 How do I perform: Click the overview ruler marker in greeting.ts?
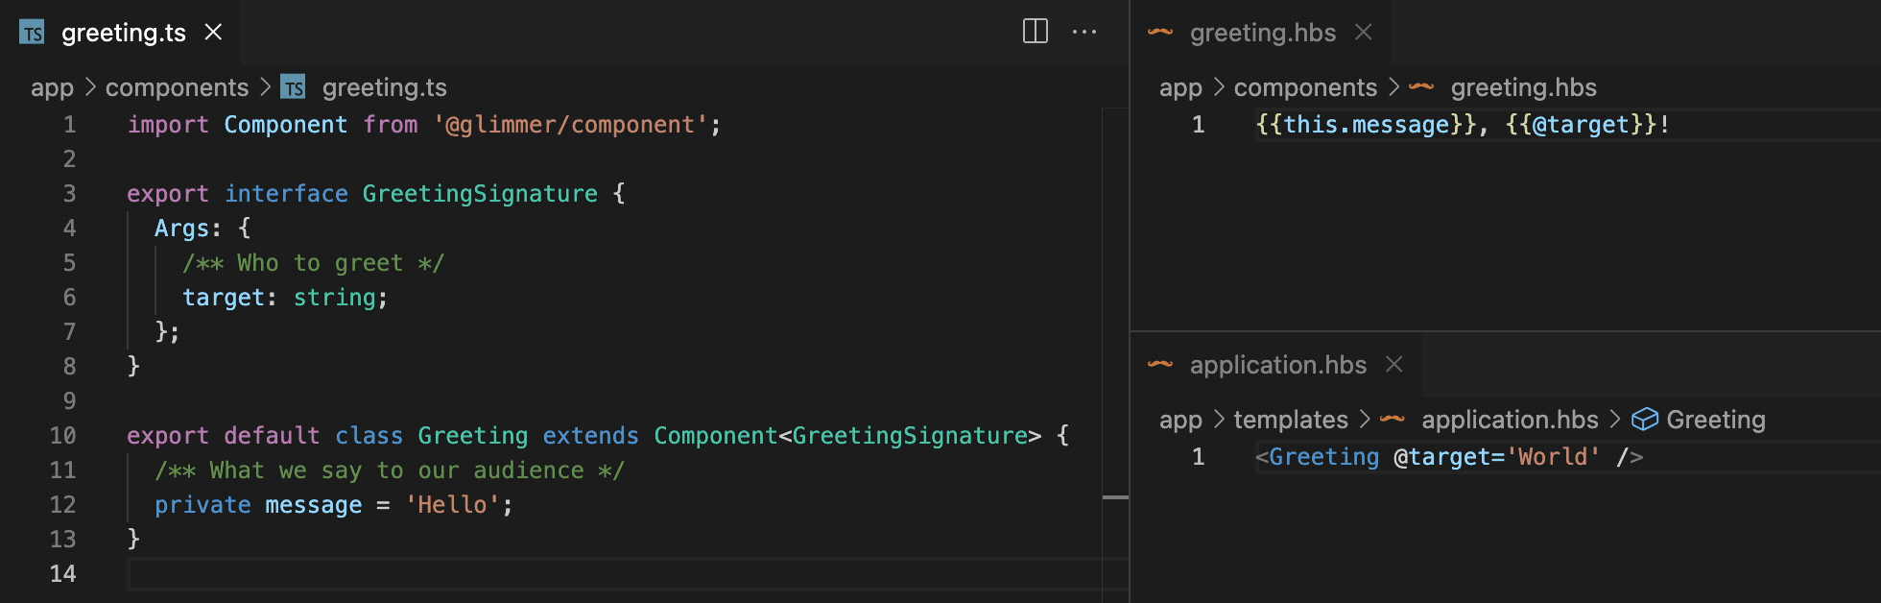tap(1115, 497)
